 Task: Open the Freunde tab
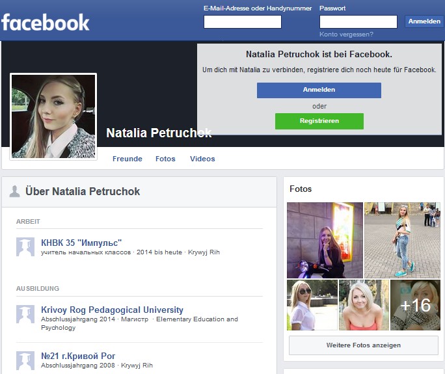pos(128,159)
